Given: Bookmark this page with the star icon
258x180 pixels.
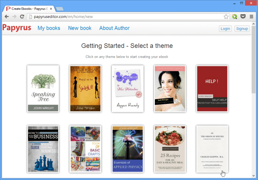Looking at the screenshot, I should pyautogui.click(x=226, y=16).
